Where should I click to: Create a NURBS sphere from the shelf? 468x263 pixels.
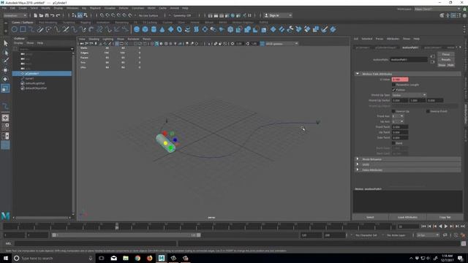(x=137, y=29)
